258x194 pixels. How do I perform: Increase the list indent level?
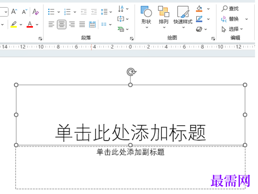[x=94, y=12]
